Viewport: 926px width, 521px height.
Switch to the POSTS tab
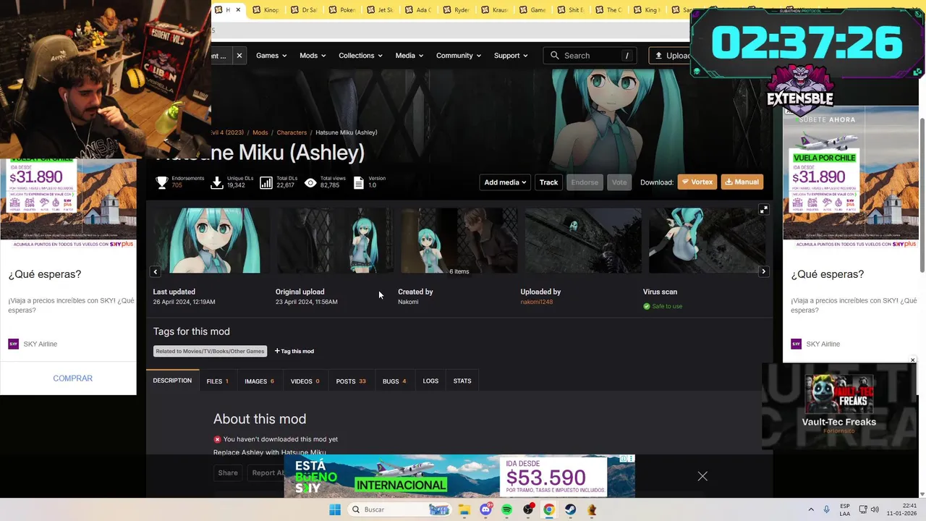point(351,381)
